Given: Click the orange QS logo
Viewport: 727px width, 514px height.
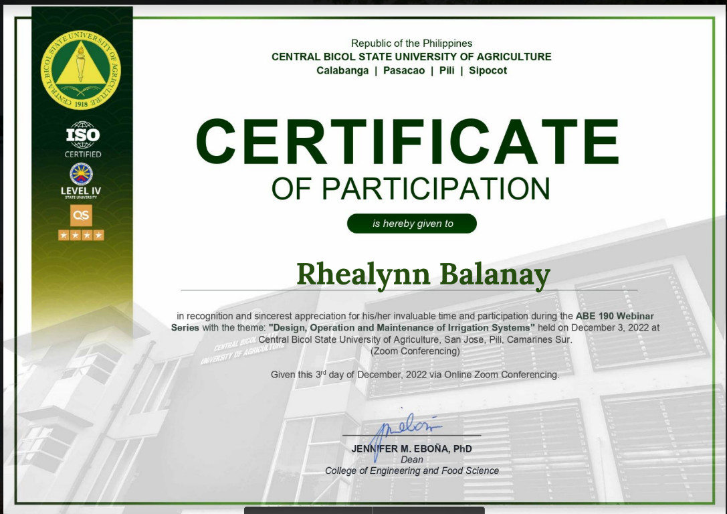Looking at the screenshot, I should [81, 216].
